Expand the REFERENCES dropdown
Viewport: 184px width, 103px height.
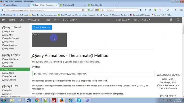(x=142, y=20)
